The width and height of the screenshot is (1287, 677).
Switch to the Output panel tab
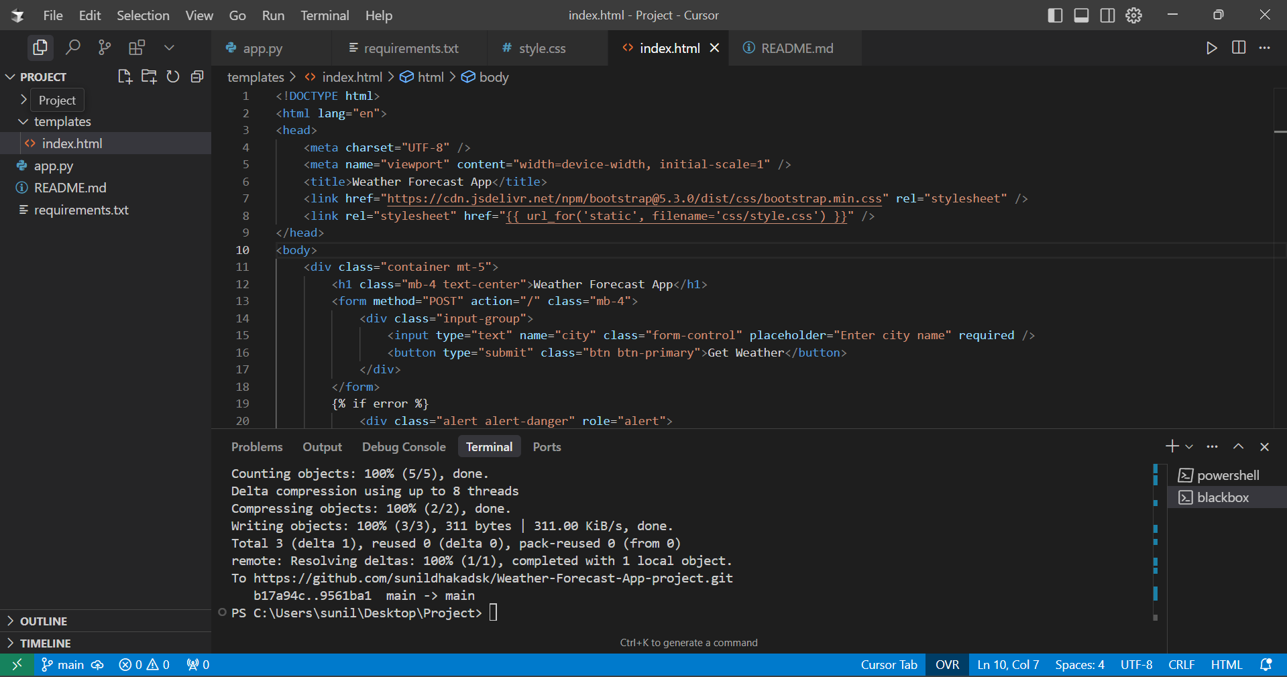point(322,447)
